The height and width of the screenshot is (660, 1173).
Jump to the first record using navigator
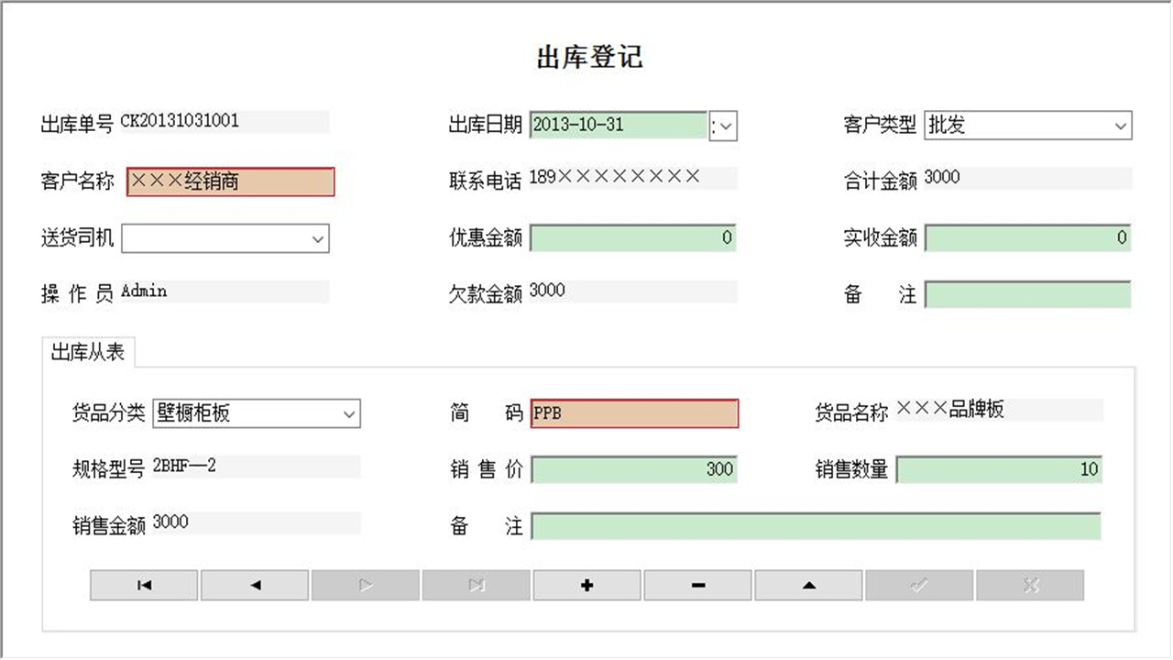143,585
